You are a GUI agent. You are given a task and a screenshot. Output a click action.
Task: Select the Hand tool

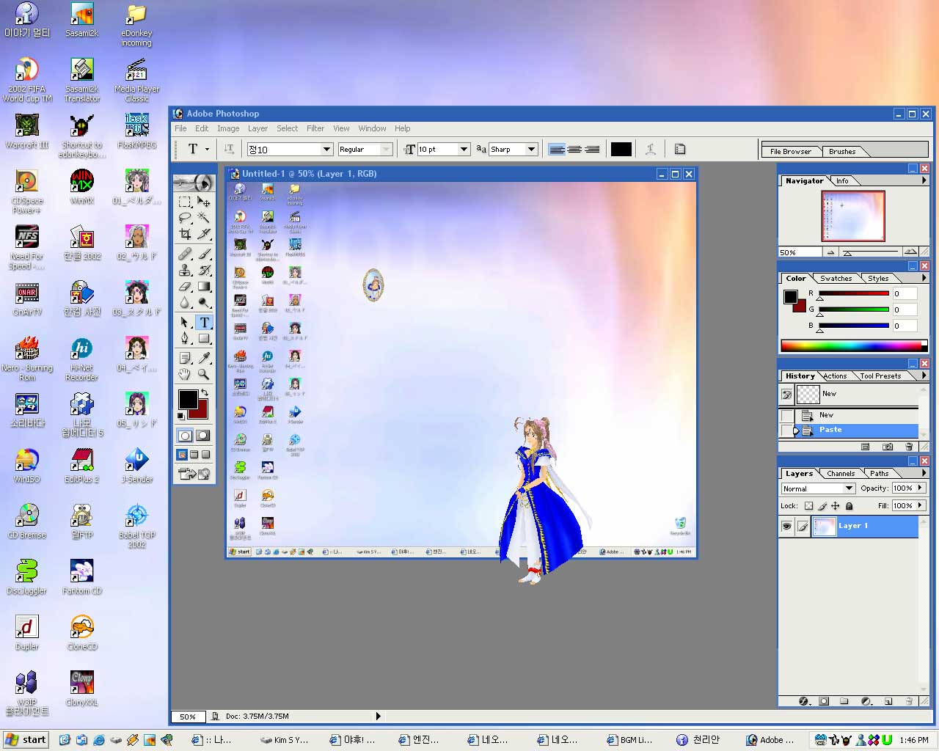pos(185,374)
